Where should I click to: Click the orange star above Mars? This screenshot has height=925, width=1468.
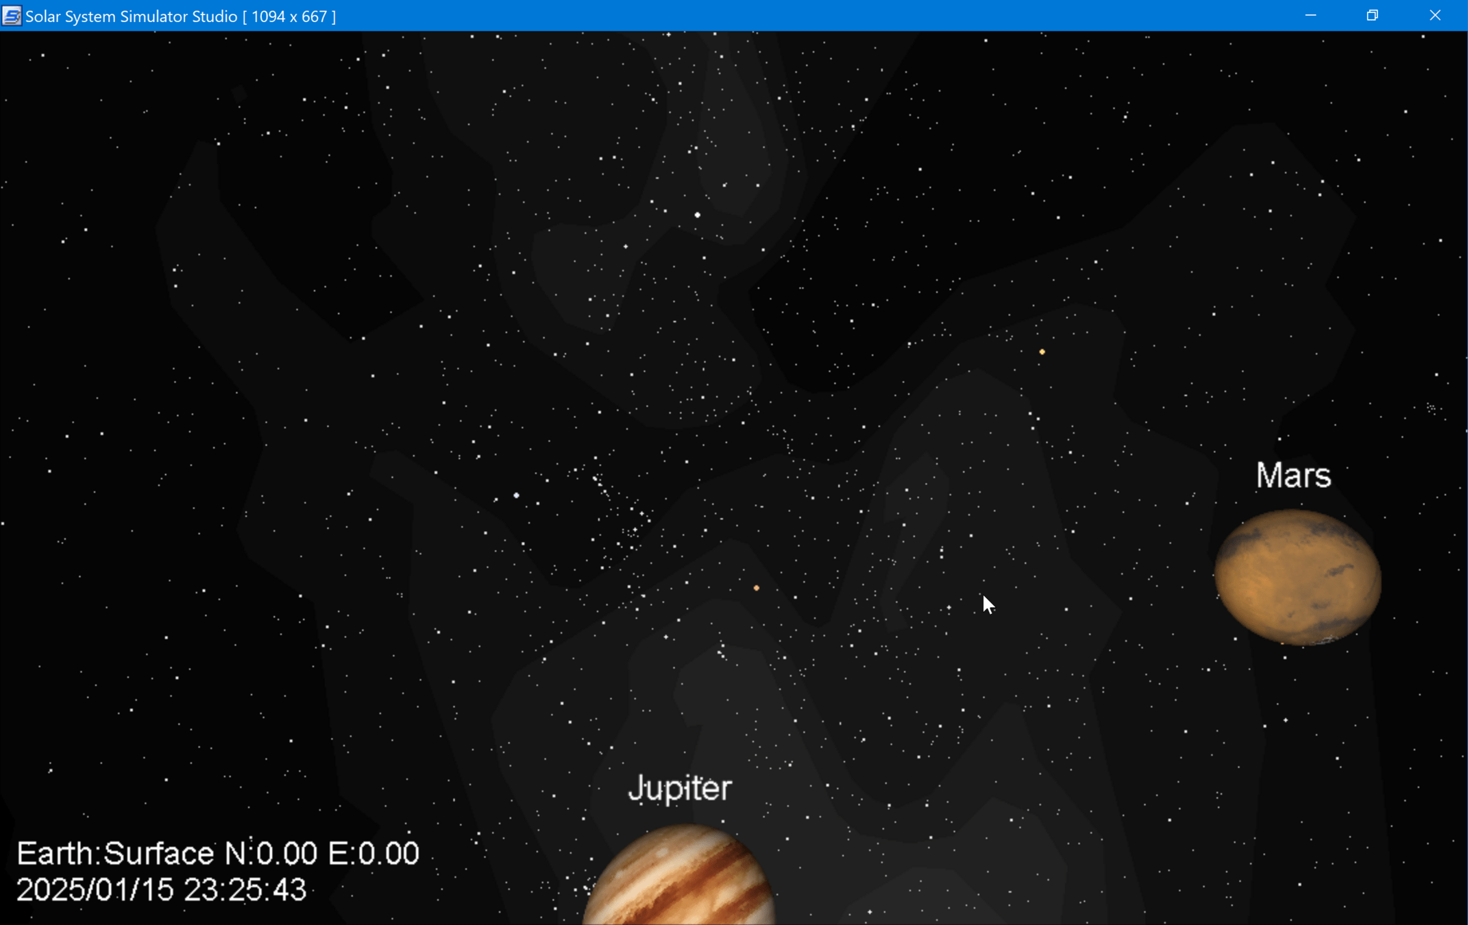coord(1042,352)
